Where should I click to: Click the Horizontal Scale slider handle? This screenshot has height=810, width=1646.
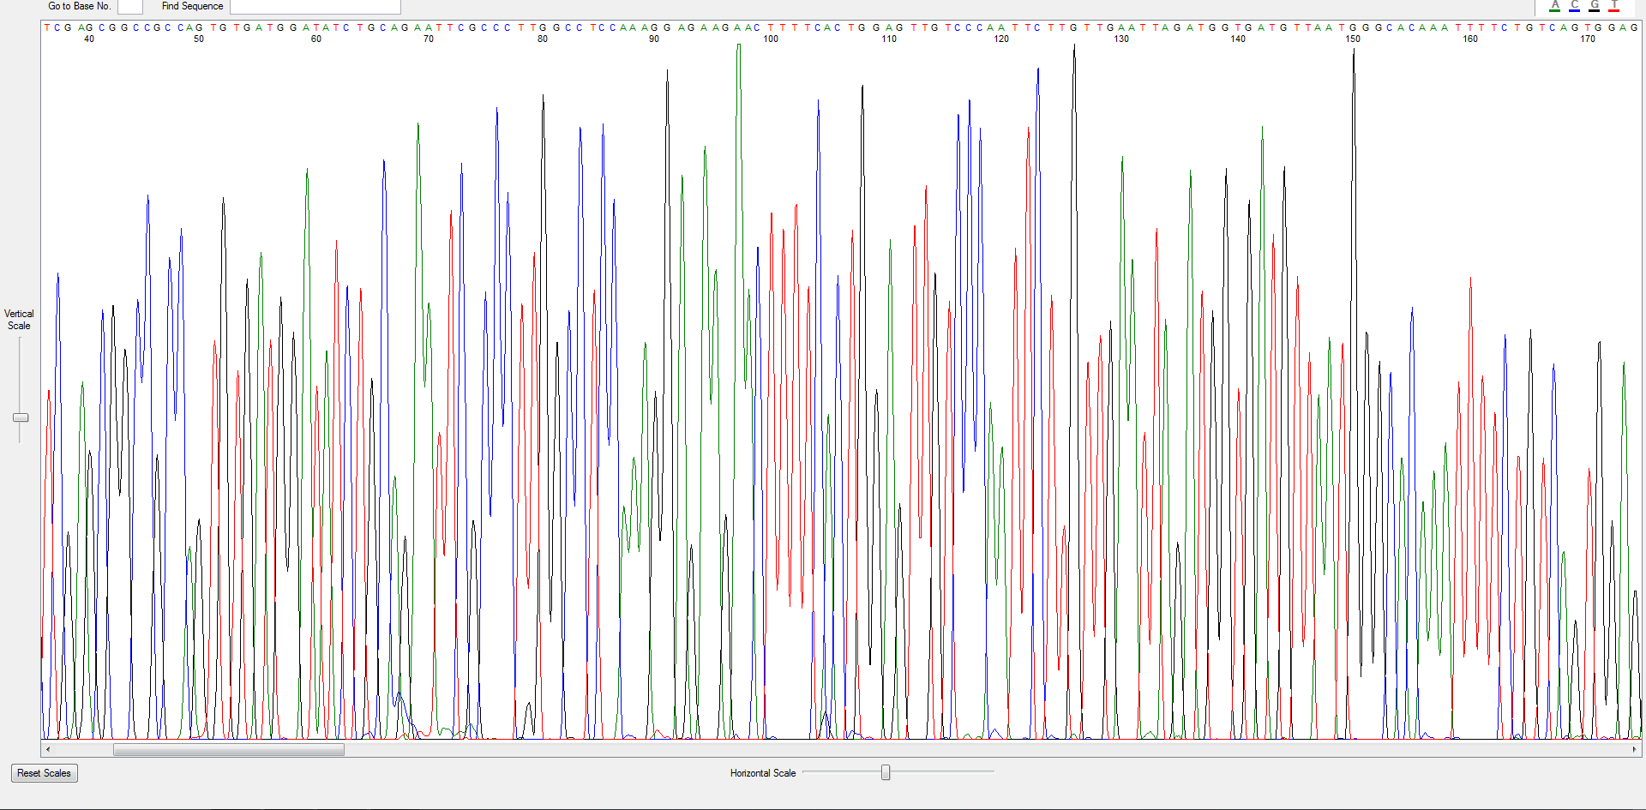click(x=886, y=772)
